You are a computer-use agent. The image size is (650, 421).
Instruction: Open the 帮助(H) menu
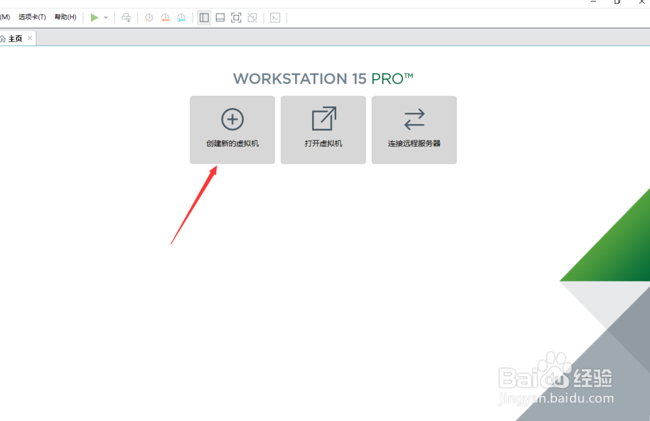point(66,17)
